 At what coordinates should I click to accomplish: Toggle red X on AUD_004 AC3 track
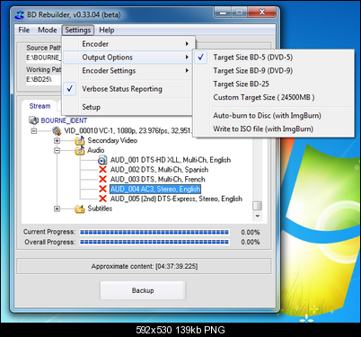click(102, 189)
